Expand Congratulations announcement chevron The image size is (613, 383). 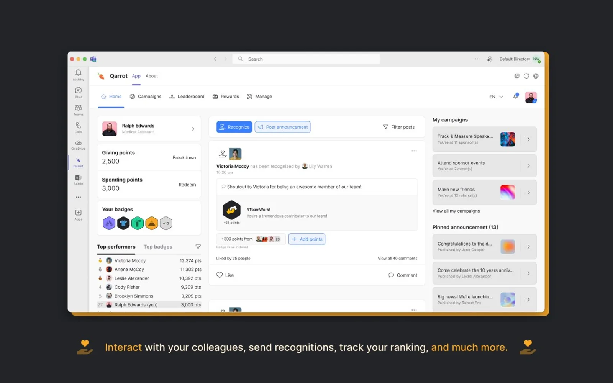coord(529,247)
